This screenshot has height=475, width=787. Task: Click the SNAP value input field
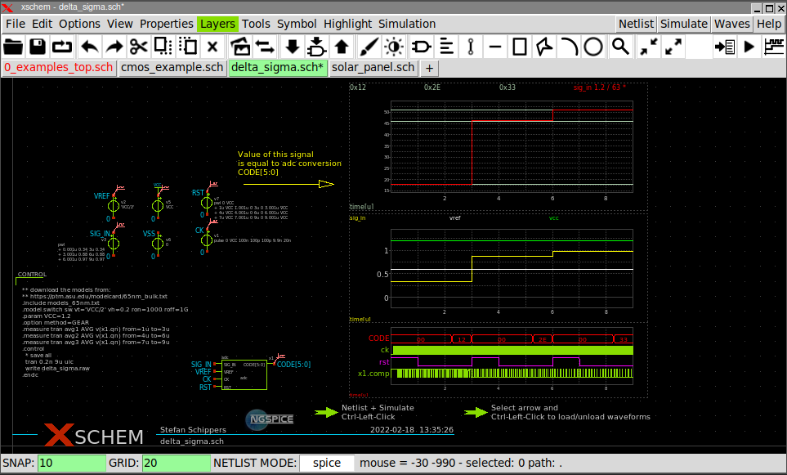pos(71,463)
